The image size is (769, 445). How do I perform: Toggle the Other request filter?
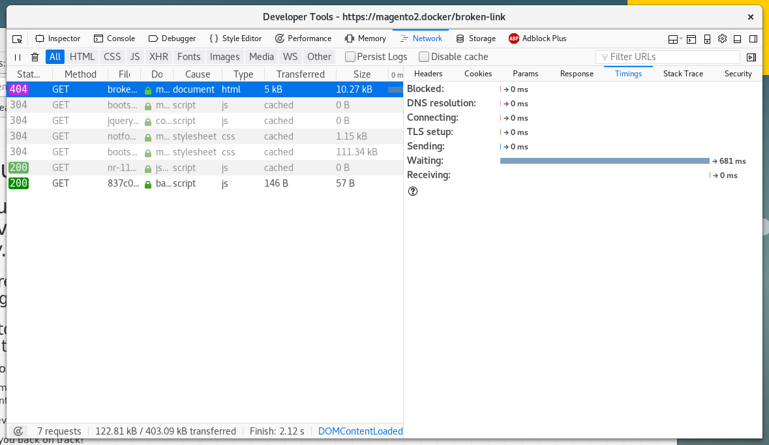pyautogui.click(x=319, y=57)
